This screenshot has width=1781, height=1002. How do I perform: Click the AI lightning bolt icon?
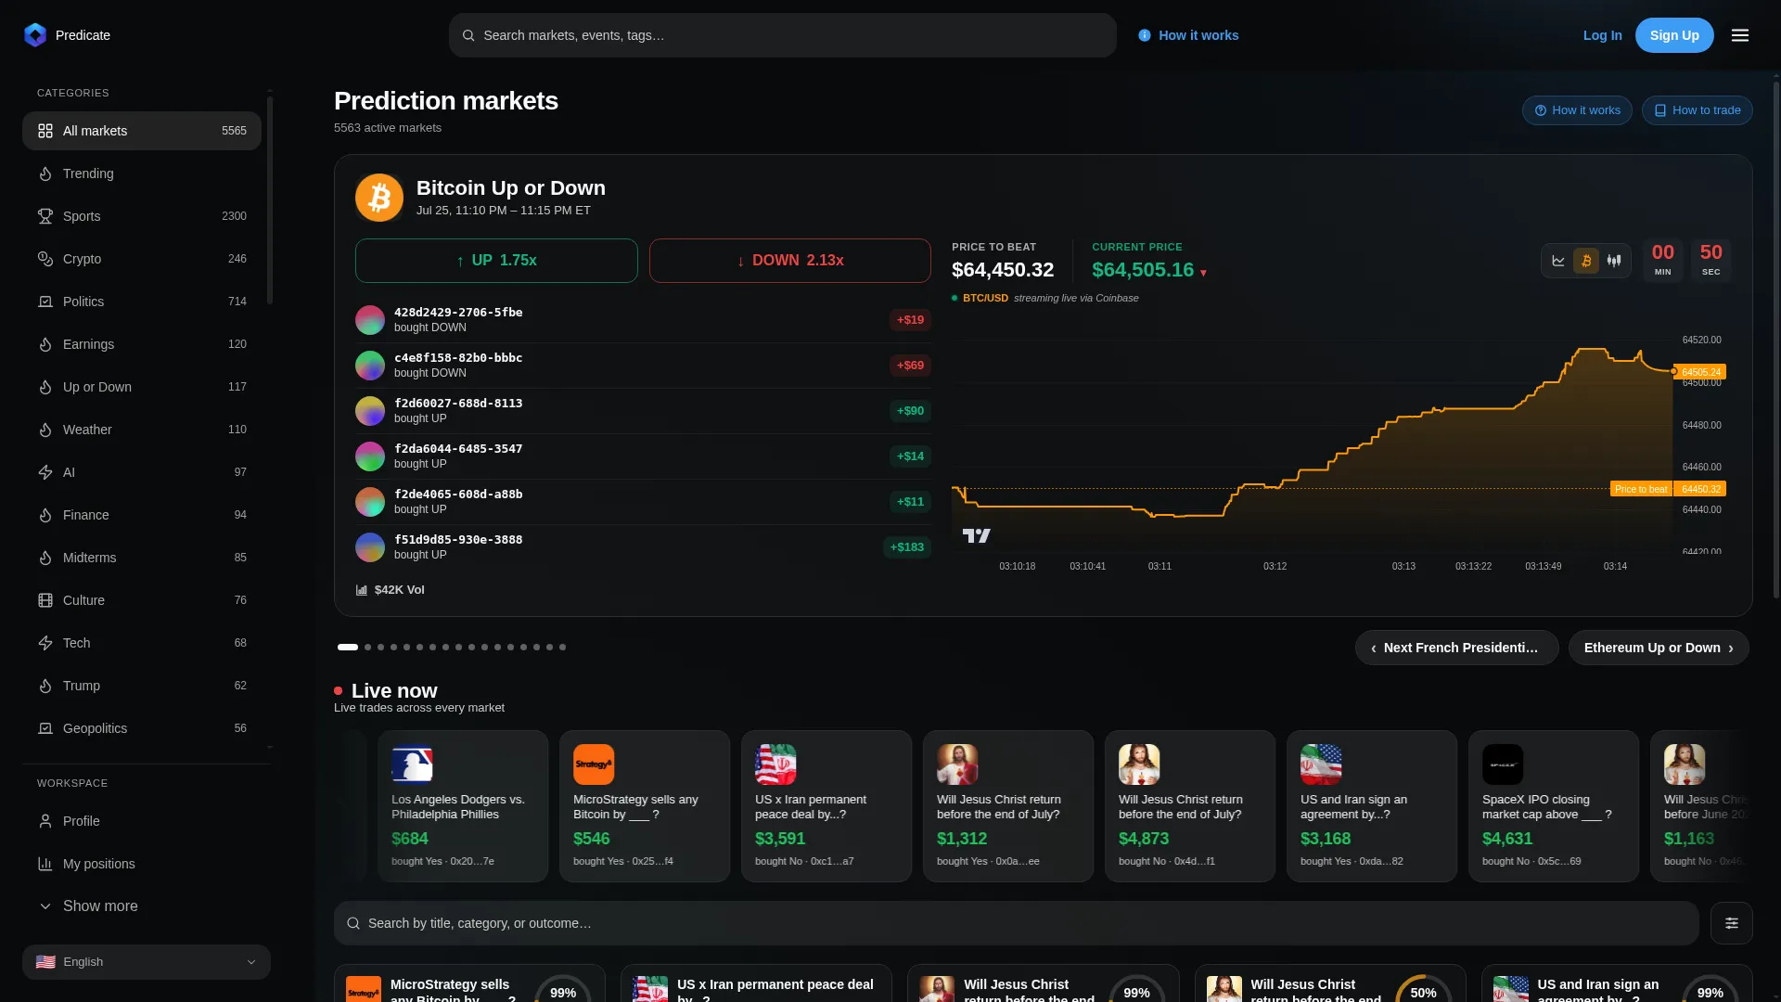click(x=45, y=472)
